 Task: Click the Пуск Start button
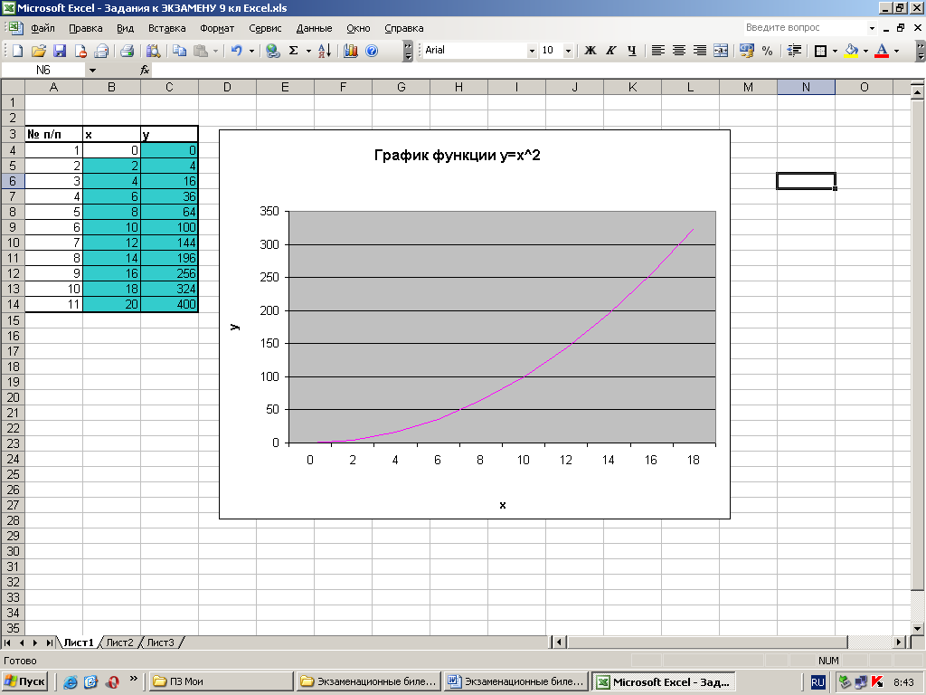(x=24, y=682)
